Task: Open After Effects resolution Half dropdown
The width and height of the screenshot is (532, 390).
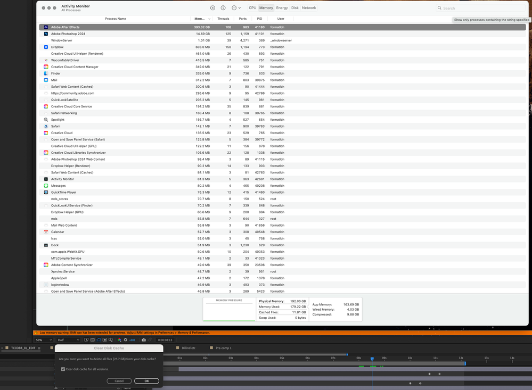Action: pos(68,340)
